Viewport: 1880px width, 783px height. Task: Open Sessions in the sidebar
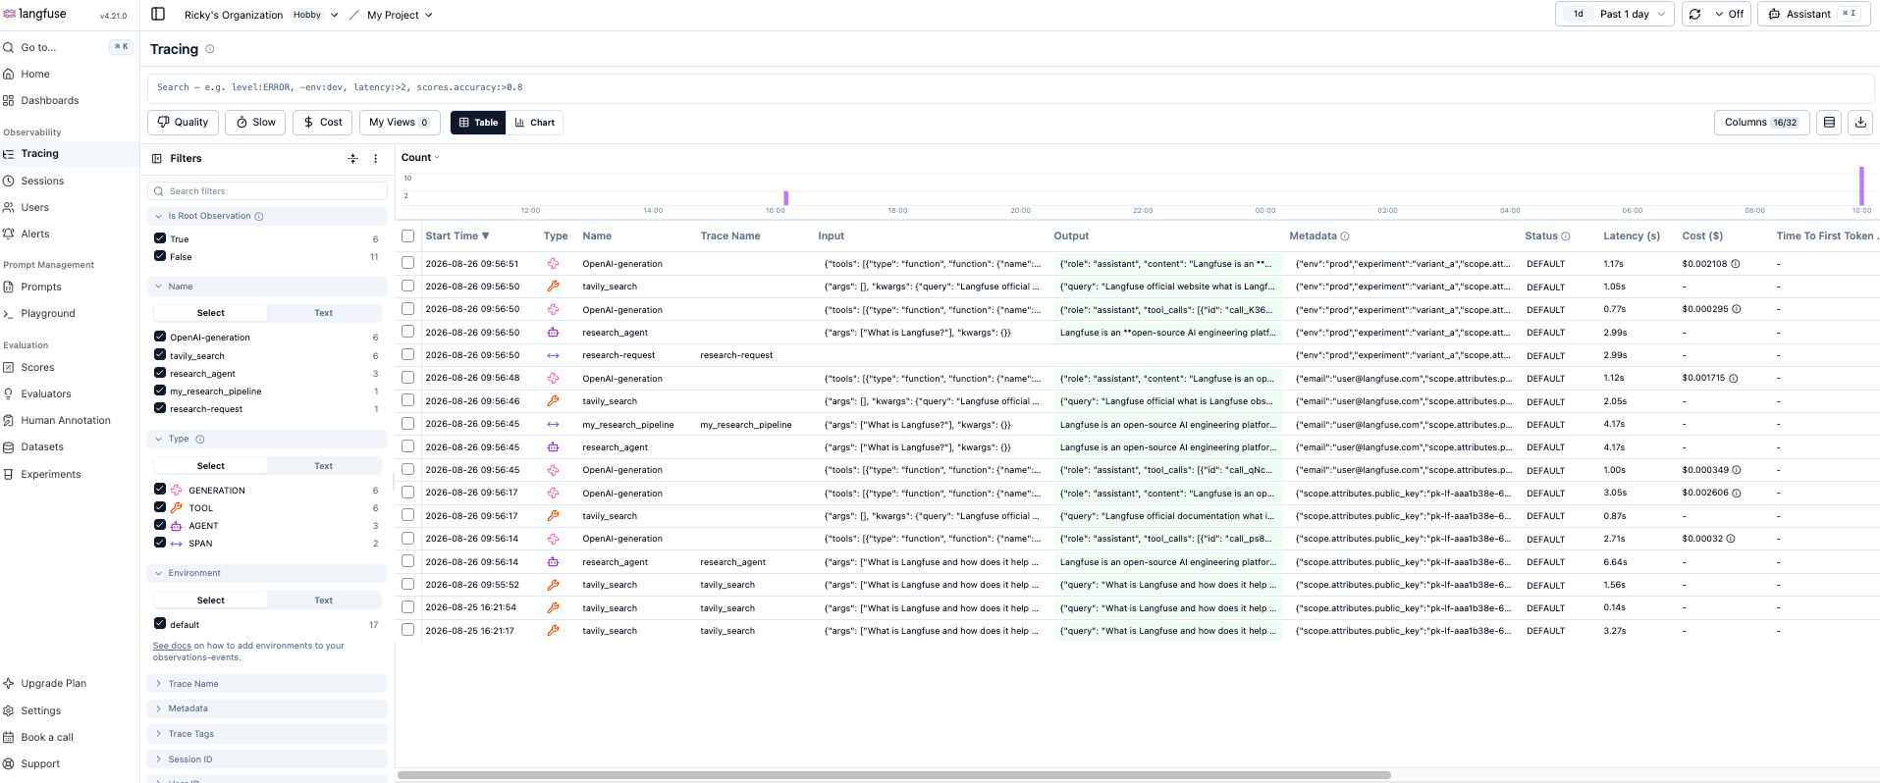(42, 181)
